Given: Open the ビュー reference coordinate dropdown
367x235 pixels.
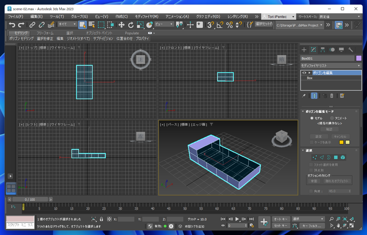Looking at the screenshot, I should (x=164, y=24).
